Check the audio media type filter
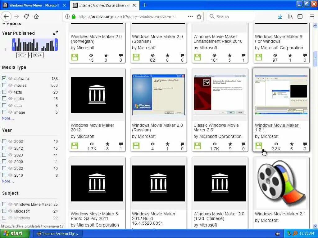318x238 pixels. click(4, 98)
